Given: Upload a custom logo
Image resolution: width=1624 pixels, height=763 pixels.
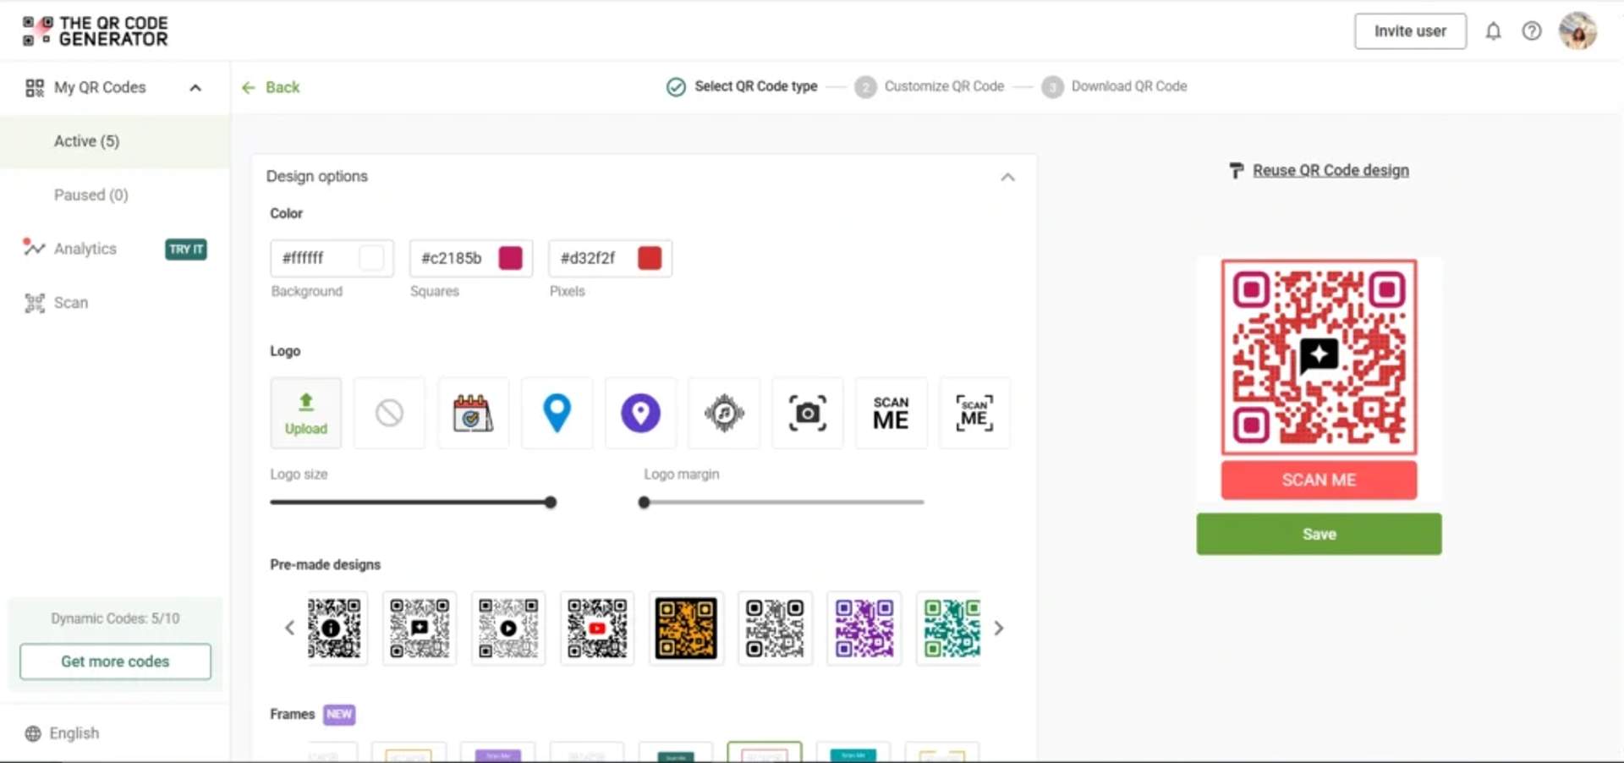Looking at the screenshot, I should click(x=306, y=413).
